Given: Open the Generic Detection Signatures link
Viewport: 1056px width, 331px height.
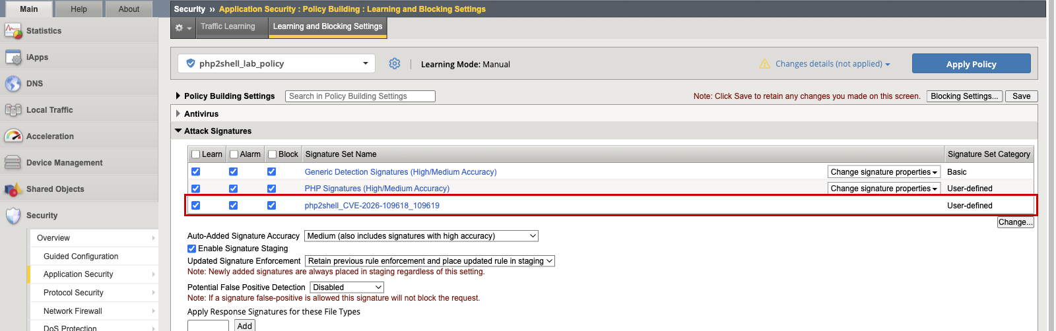Looking at the screenshot, I should (x=401, y=172).
